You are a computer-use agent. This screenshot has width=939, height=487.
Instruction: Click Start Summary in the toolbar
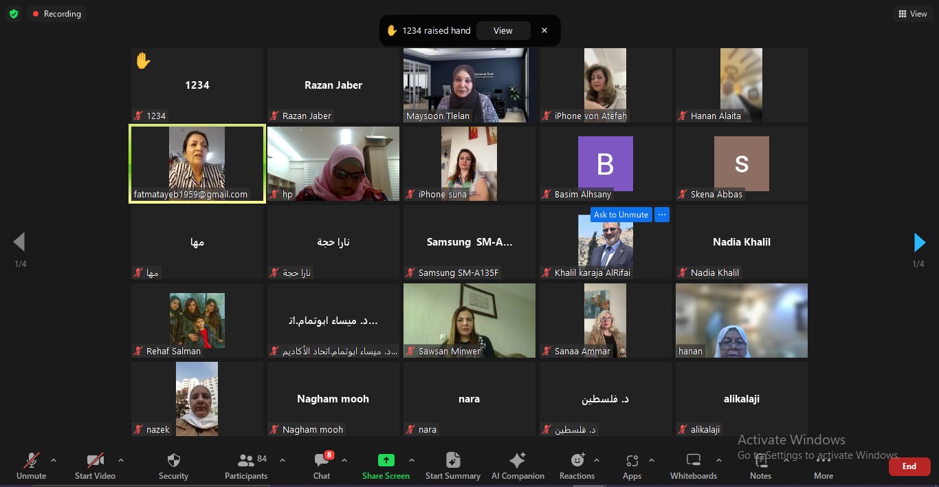coord(452,460)
